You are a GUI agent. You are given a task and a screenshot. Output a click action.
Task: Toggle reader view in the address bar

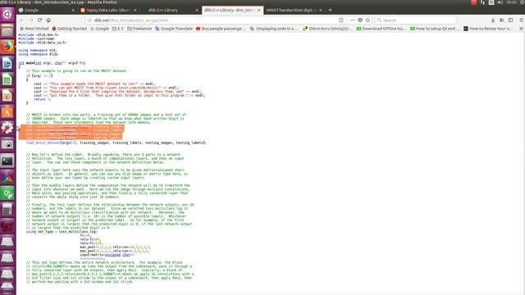pyautogui.click(x=341, y=20)
